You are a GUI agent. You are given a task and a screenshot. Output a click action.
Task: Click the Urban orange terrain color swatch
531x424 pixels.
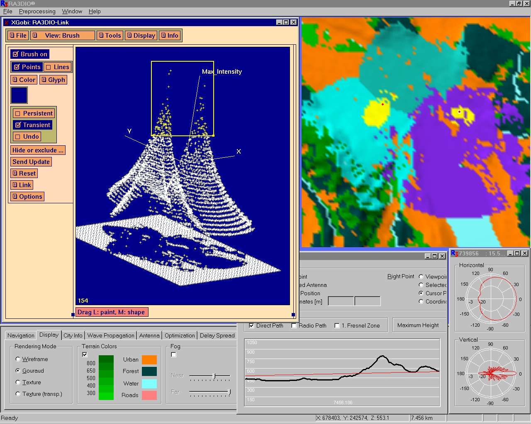[149, 359]
